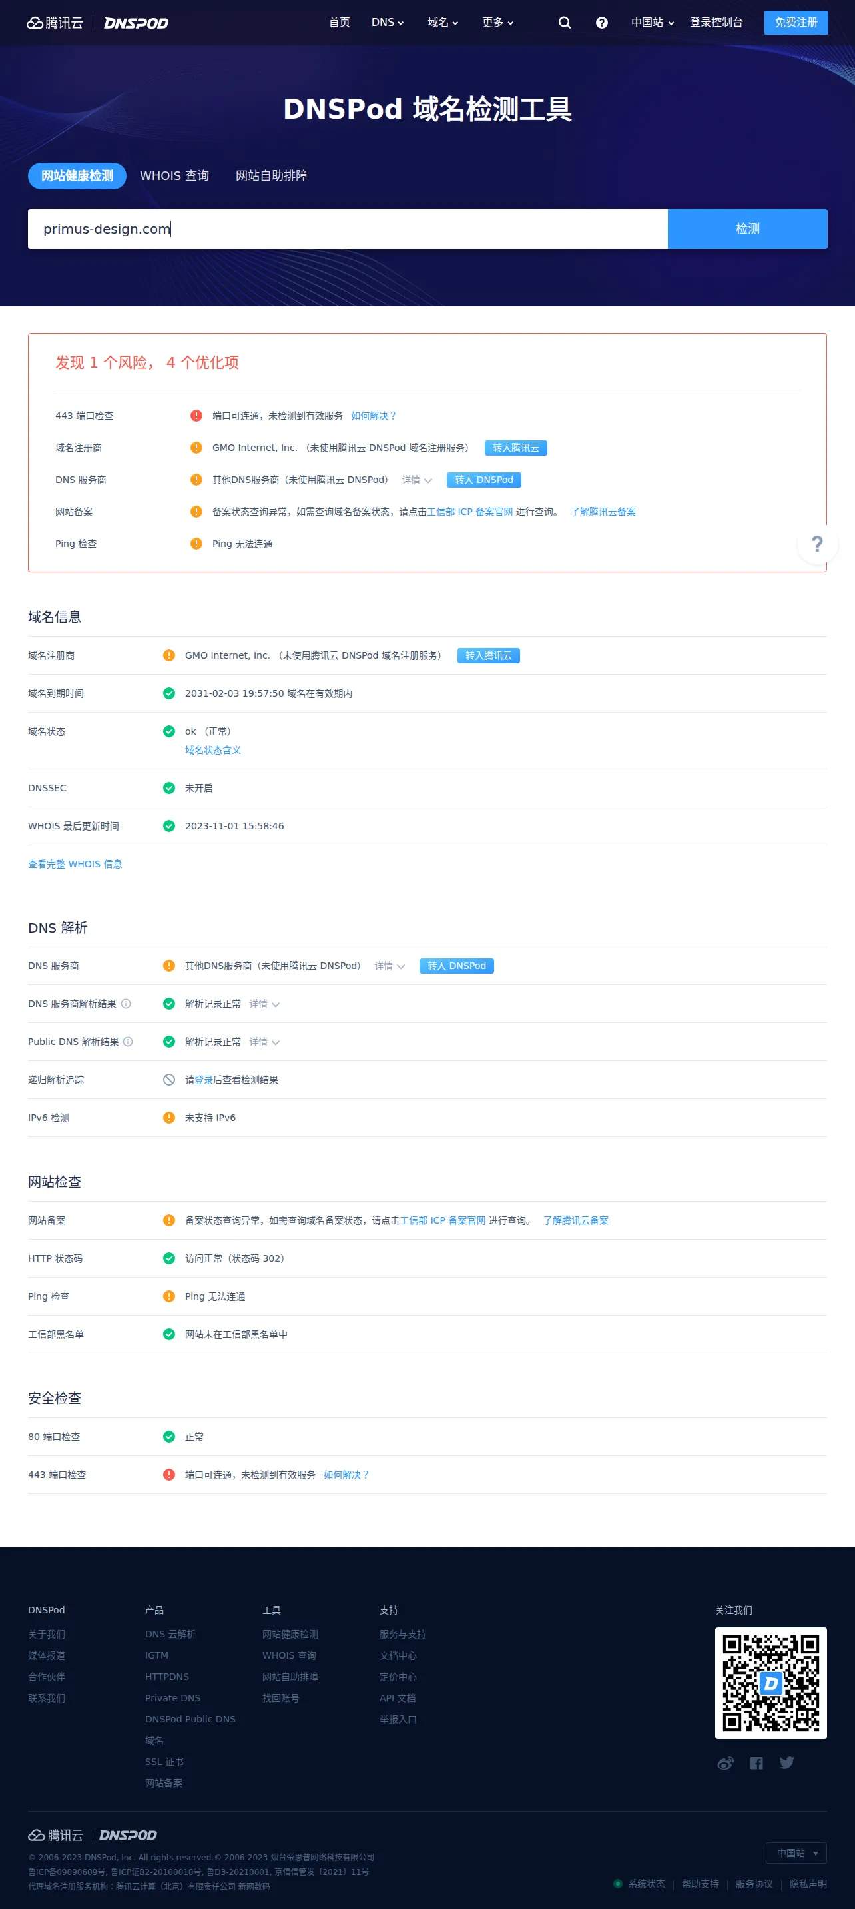Open the footer 中国站 region selector
The width and height of the screenshot is (855, 1909).
tap(796, 1852)
